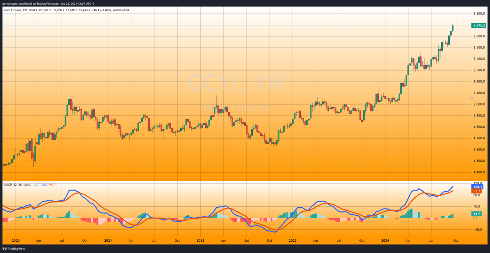Click the current price badge 2,695.2
This screenshot has height=253, width=490.
(x=479, y=25)
